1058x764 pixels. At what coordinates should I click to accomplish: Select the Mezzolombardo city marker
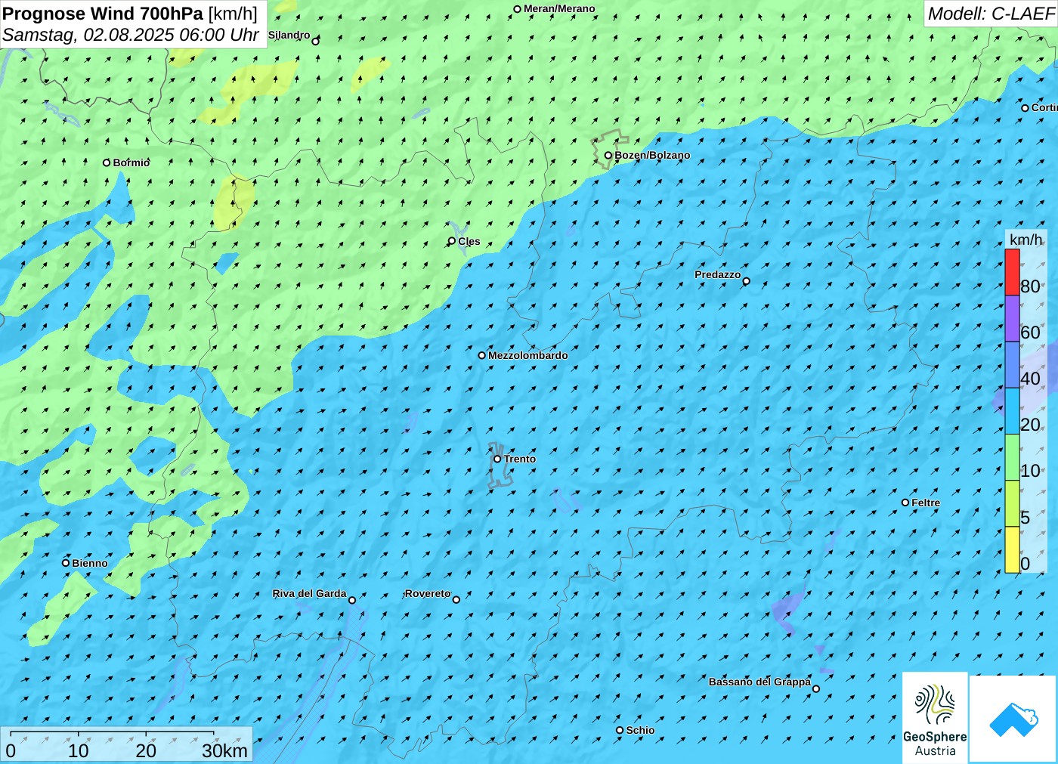click(x=481, y=355)
